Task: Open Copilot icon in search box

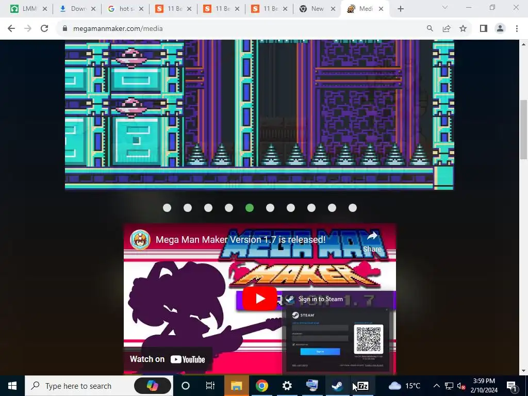Action: point(153,386)
